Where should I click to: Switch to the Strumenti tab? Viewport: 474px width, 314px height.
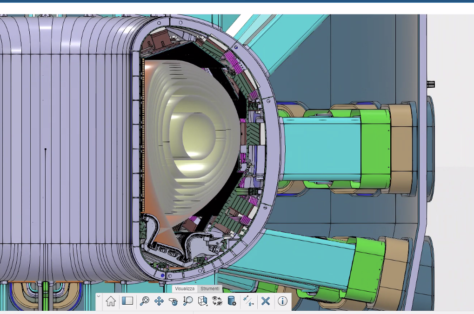pos(209,289)
